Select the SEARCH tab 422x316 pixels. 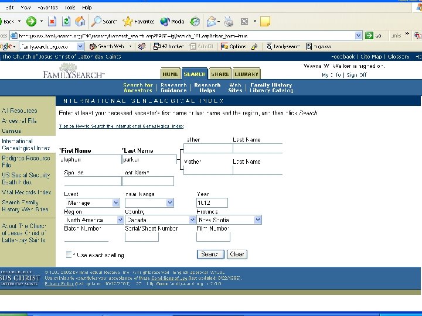tap(195, 74)
